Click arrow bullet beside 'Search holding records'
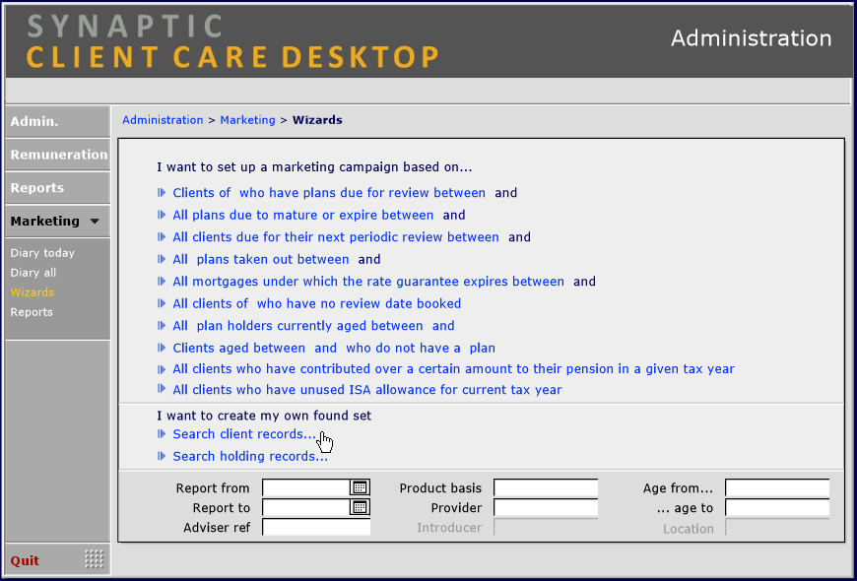 pos(162,456)
